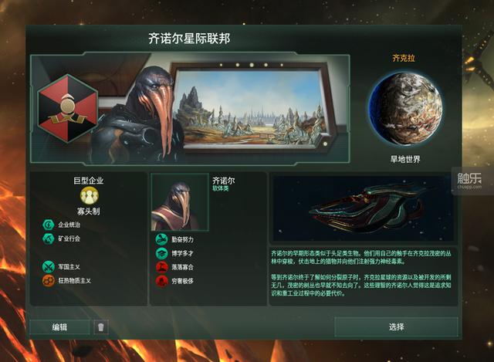Click the 齐克拉 homeworld planet image
Screen dimensions: 494x362
tap(405, 109)
